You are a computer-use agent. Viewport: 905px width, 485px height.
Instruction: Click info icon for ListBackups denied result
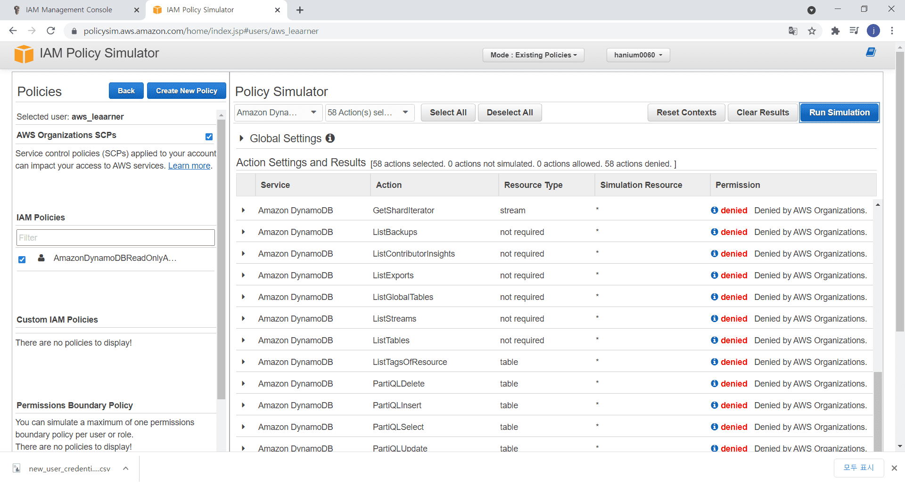[x=715, y=232]
